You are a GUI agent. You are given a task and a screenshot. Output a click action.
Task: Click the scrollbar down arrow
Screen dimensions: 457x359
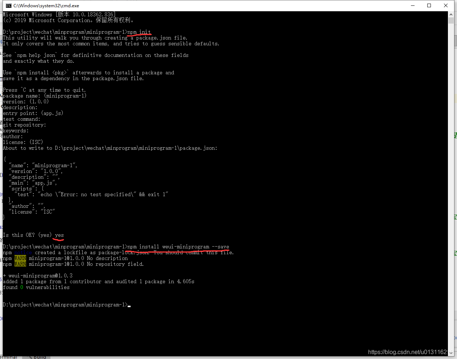pos(450,352)
